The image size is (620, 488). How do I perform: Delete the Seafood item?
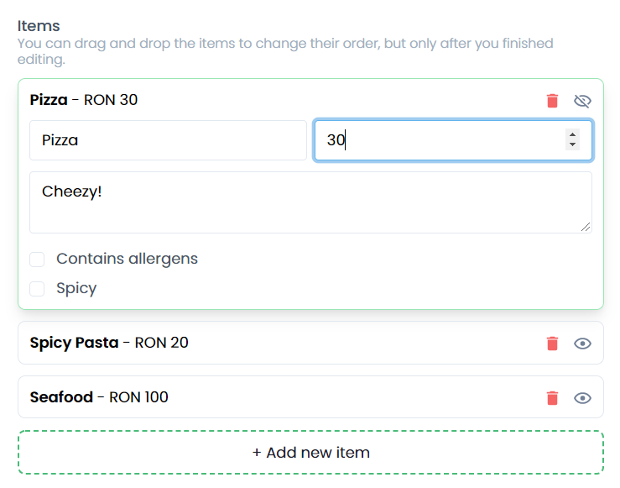pos(552,397)
